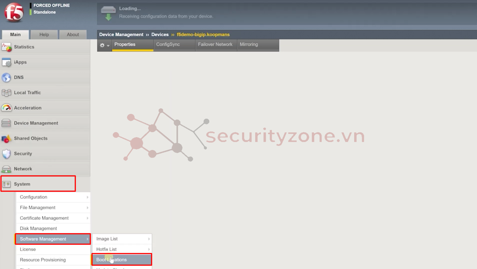Expand the File Management submenu arrow
Image resolution: width=477 pixels, height=269 pixels.
point(87,208)
